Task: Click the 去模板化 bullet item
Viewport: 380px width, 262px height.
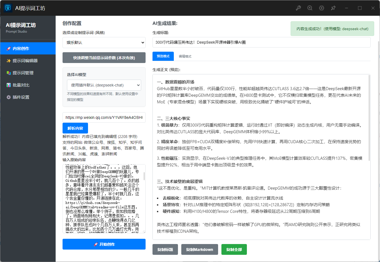Action: [x=223, y=198]
